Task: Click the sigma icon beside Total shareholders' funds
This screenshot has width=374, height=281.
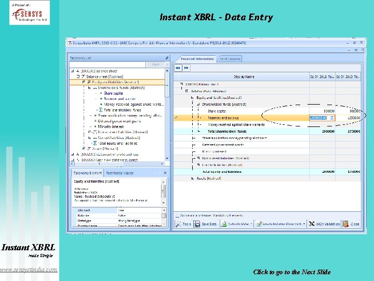Action: 101,110
